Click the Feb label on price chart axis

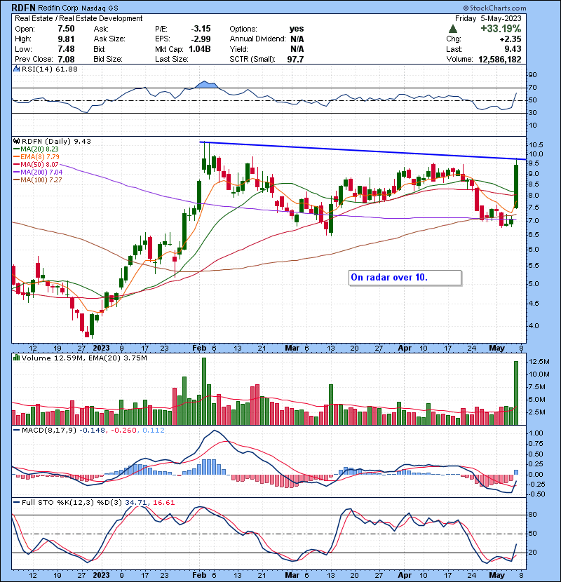(x=199, y=348)
